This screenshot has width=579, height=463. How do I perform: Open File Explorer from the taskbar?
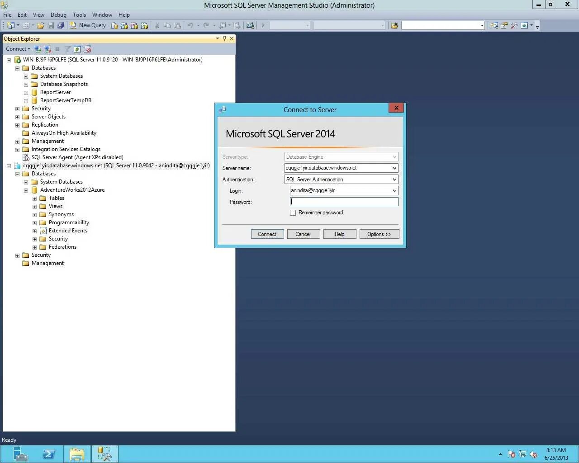[77, 454]
